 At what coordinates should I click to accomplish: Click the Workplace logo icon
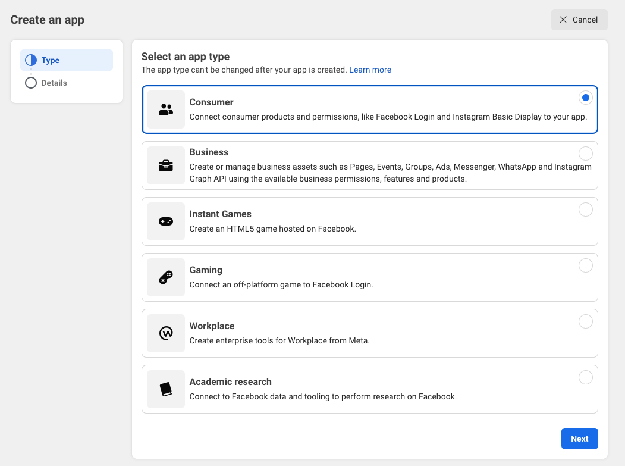point(166,333)
